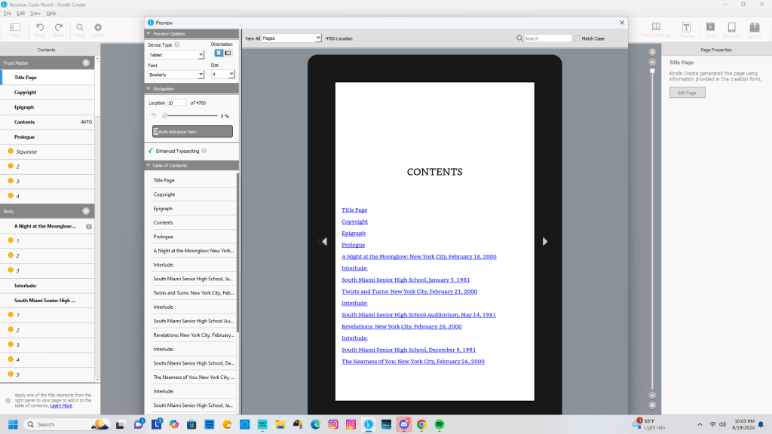Add Front Matter with plus icon

86,63
